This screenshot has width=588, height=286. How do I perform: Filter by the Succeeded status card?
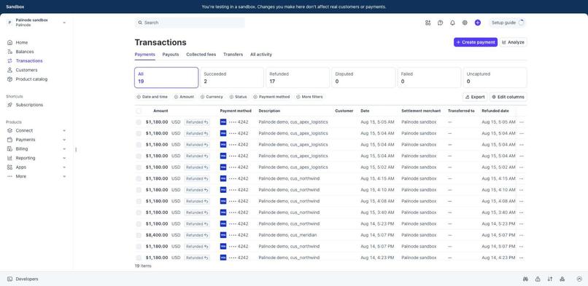click(232, 78)
